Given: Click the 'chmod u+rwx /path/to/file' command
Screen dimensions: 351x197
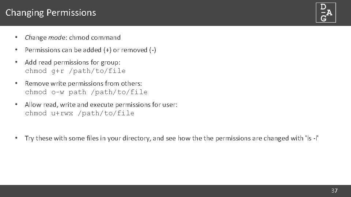Looking at the screenshot, I should [79, 113].
